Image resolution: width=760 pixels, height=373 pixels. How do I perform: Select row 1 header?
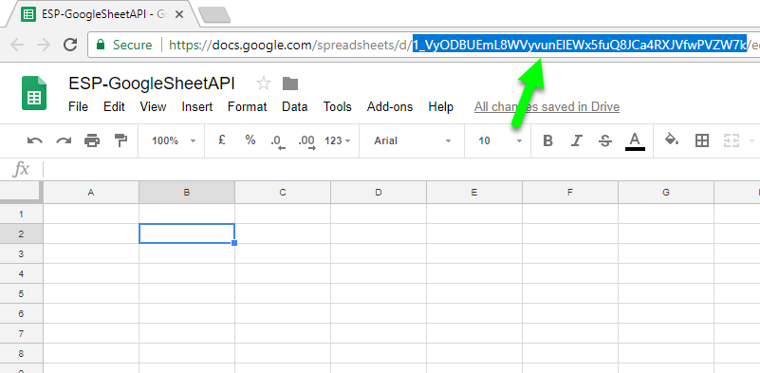point(21,214)
